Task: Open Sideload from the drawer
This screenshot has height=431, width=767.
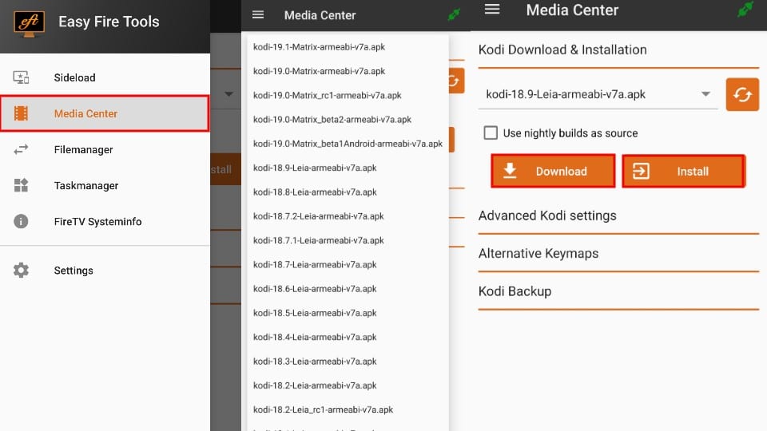Action: (105, 77)
